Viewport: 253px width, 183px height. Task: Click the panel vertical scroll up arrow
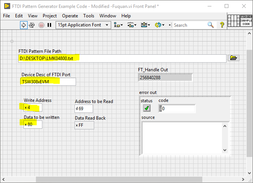click(x=250, y=34)
